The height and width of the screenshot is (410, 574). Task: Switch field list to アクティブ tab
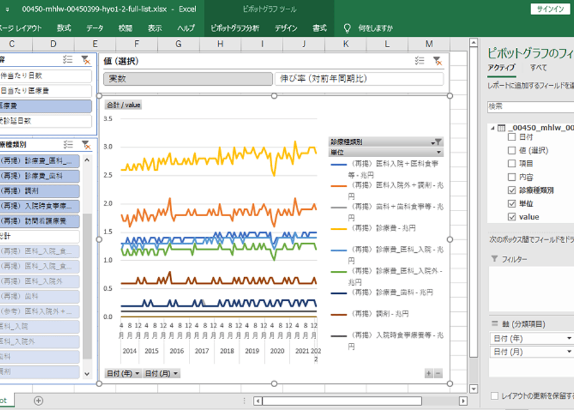coord(501,67)
